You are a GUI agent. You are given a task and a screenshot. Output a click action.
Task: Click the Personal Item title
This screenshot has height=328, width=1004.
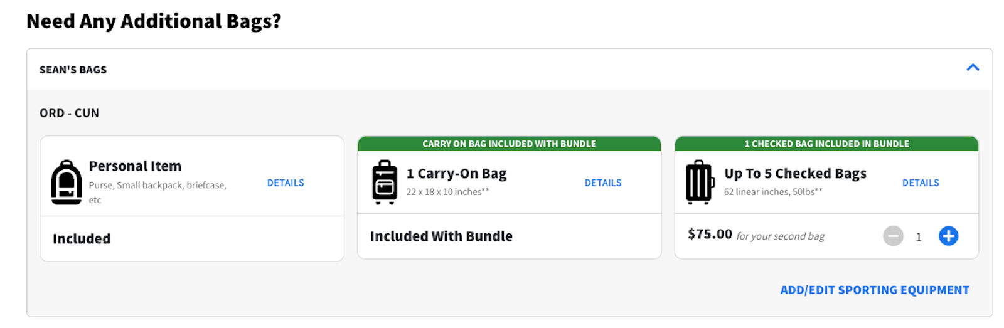[135, 166]
